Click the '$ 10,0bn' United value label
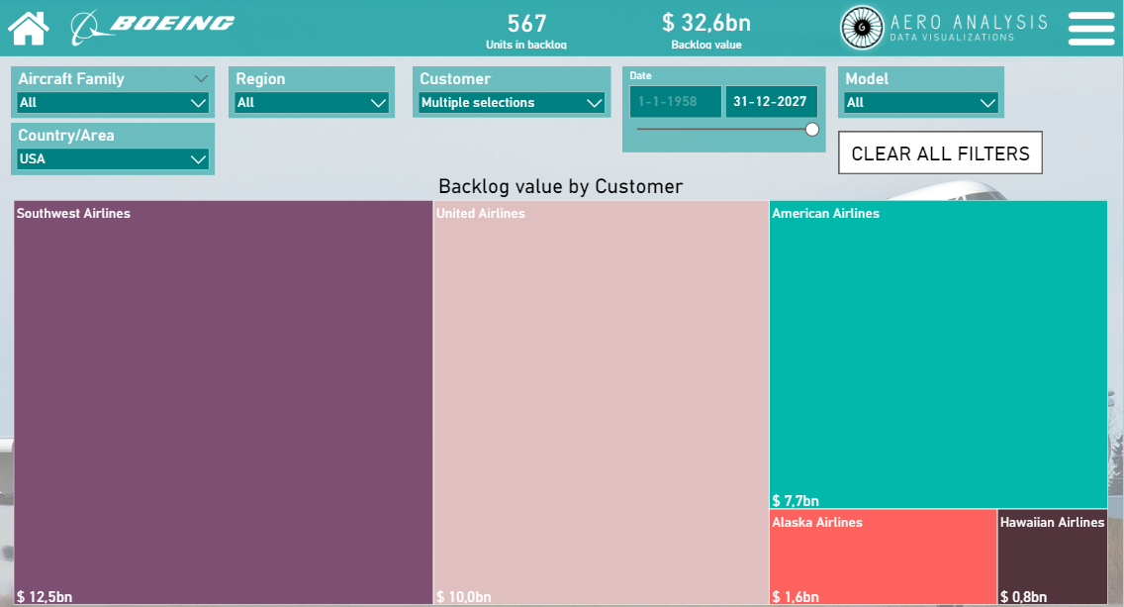The width and height of the screenshot is (1124, 607). (x=464, y=597)
